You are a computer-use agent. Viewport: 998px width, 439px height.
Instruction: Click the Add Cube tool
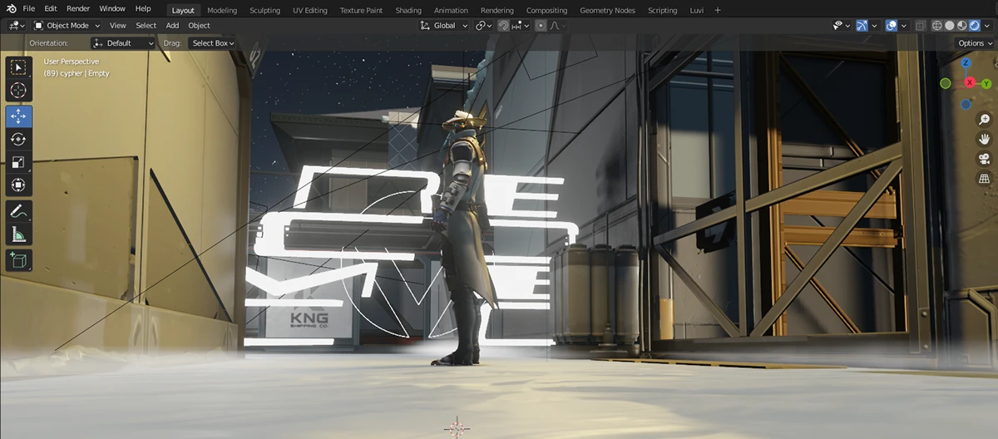[x=18, y=261]
